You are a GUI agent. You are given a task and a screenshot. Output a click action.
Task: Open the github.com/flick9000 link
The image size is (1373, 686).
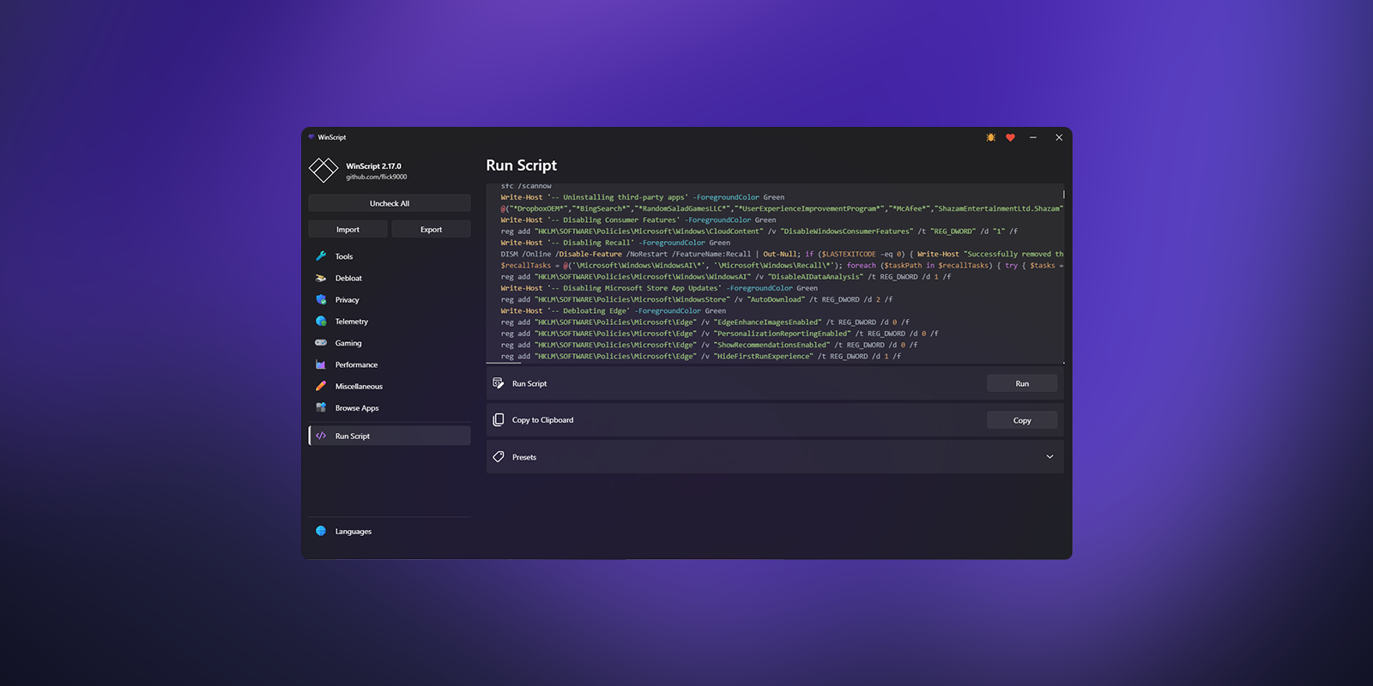coord(377,177)
